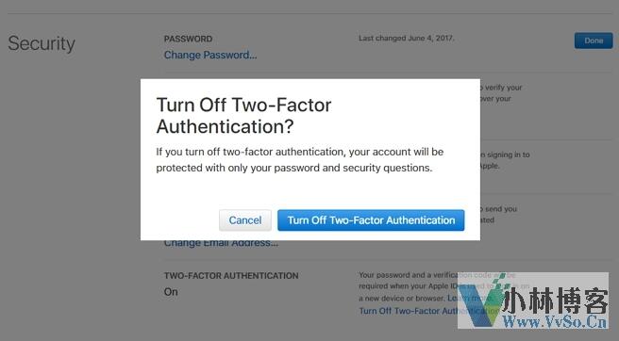Click the dialog title Turn Off Two-Factor Authentication?
This screenshot has height=341, width=619.
point(243,116)
